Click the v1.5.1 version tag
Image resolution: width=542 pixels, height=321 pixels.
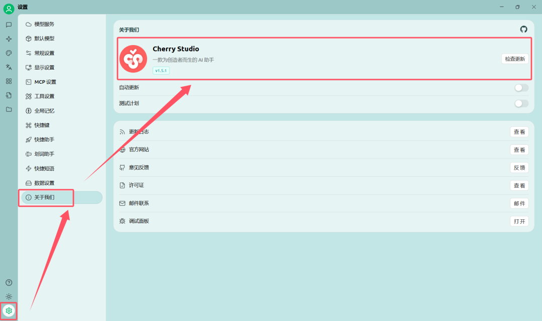coord(161,71)
